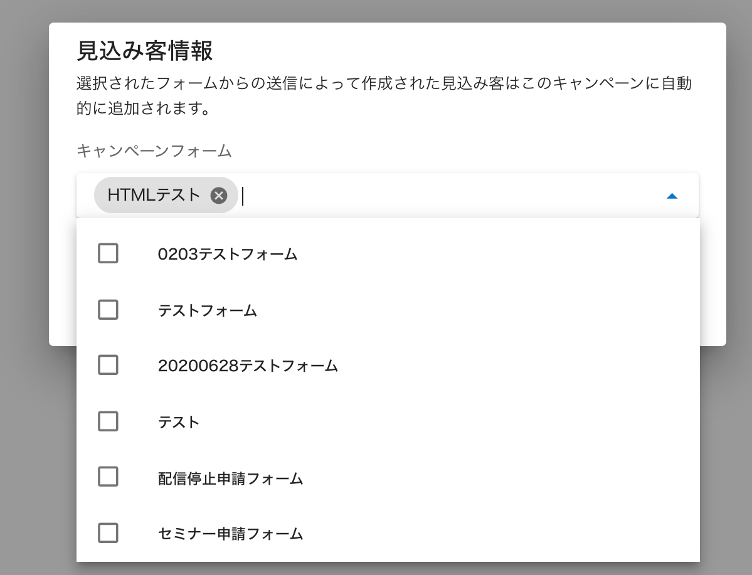Viewport: 752px width, 575px height.
Task: Choose the 20200628テストフォーム list item text
Action: 248,366
